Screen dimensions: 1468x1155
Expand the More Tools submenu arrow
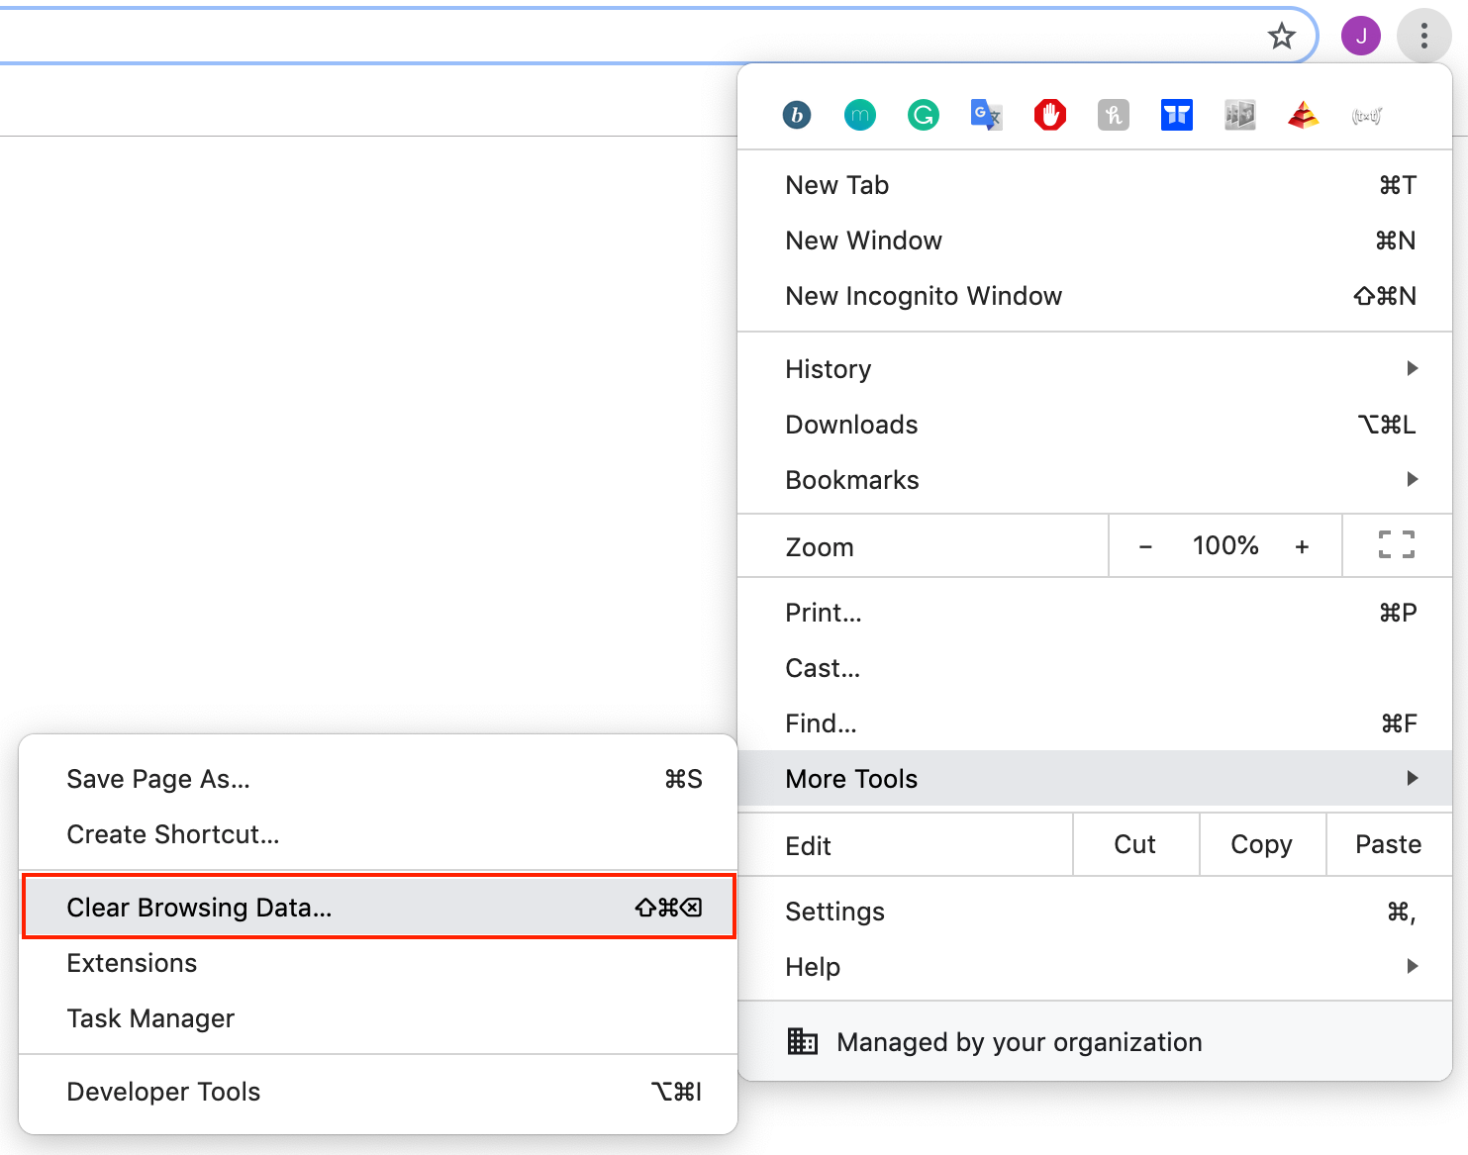[x=1413, y=778]
